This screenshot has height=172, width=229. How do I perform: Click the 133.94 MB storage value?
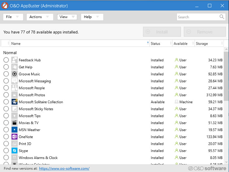214,137
